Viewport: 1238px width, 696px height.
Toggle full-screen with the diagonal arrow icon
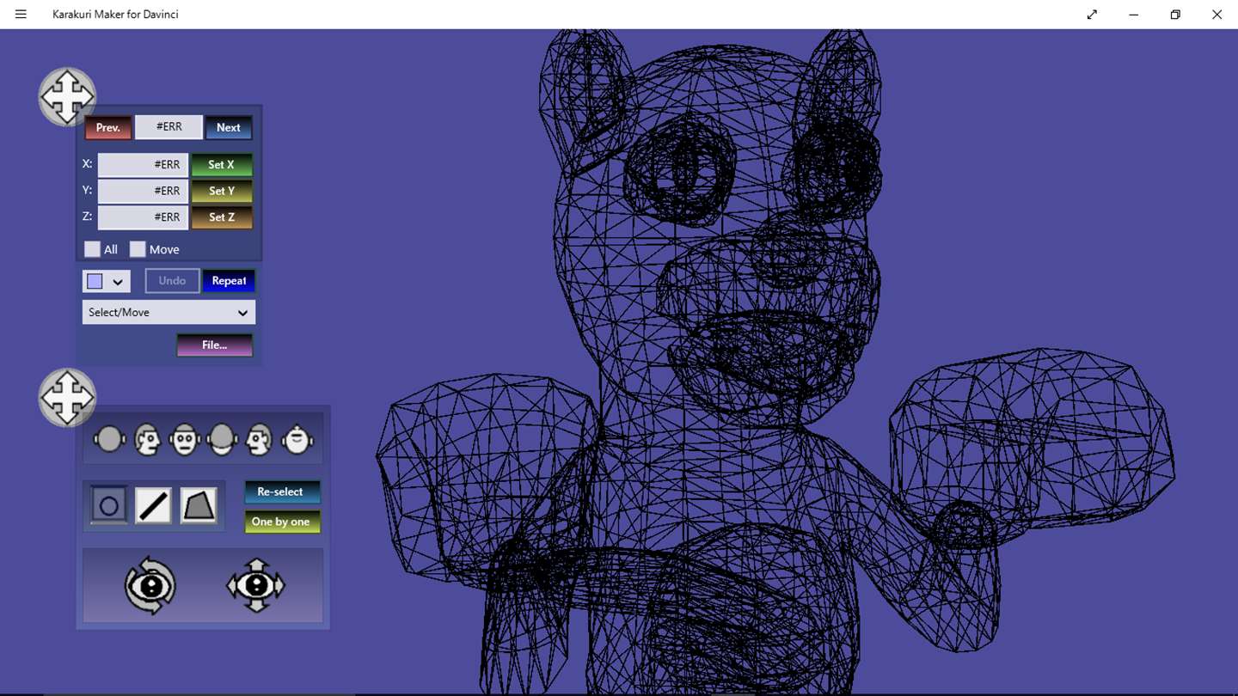pos(1092,15)
